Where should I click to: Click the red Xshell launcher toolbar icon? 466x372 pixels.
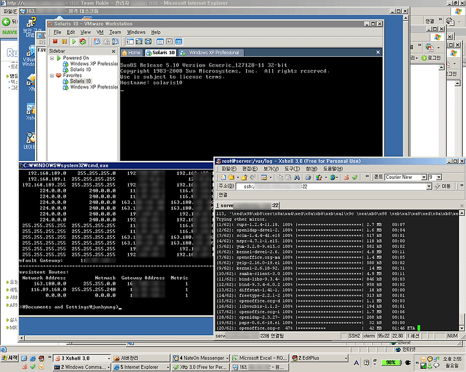pyautogui.click(x=346, y=178)
